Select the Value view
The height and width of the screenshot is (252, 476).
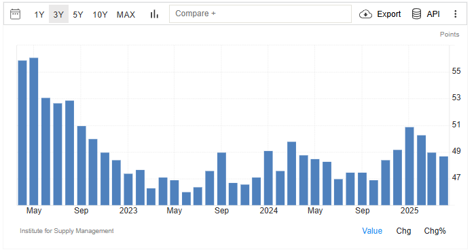(x=372, y=231)
